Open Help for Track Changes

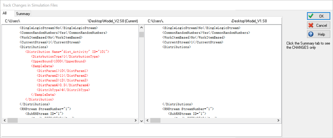[319, 34]
